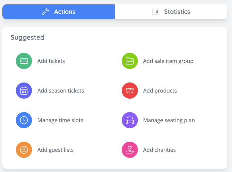232x172 pixels.
Task: Open the Add tickets link
Action: 51,61
